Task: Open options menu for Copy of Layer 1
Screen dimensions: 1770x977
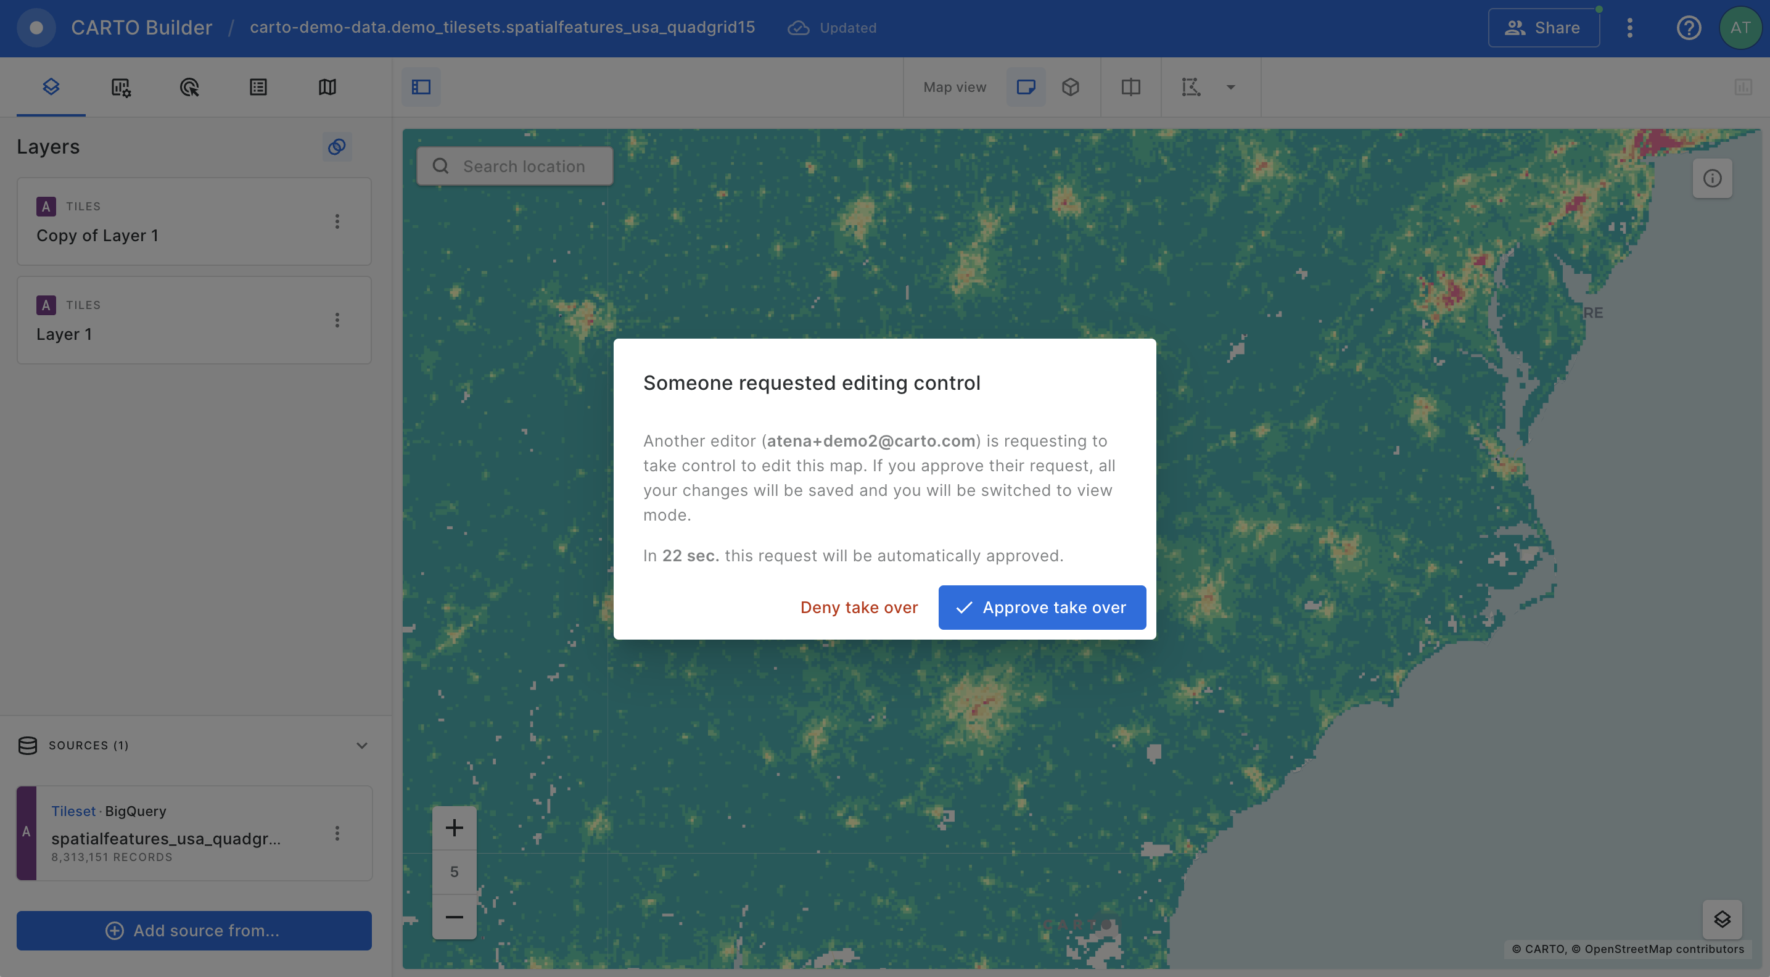Action: [x=337, y=221]
